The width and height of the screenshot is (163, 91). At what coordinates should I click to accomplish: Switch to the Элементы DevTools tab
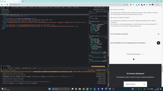pyautogui.click(x=8, y=8)
